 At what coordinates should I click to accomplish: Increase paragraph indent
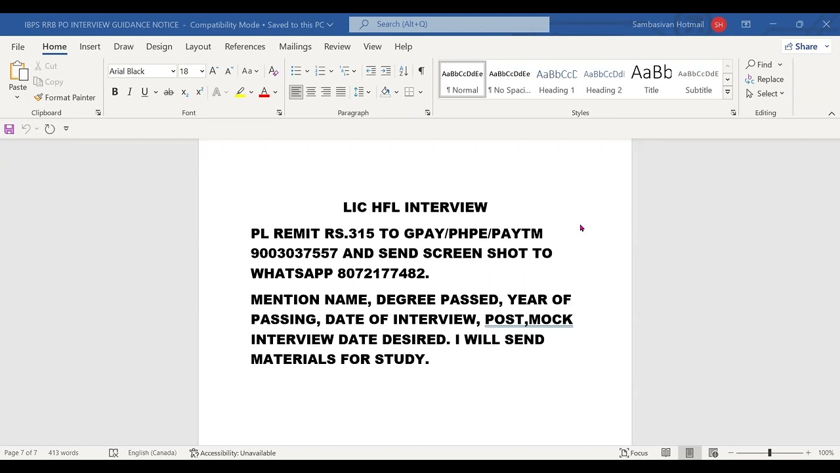click(x=386, y=71)
